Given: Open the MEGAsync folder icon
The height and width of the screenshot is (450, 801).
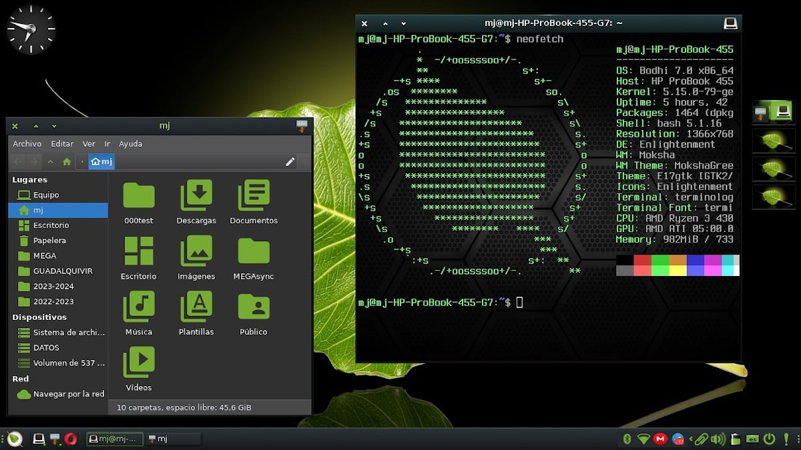Looking at the screenshot, I should tap(254, 251).
